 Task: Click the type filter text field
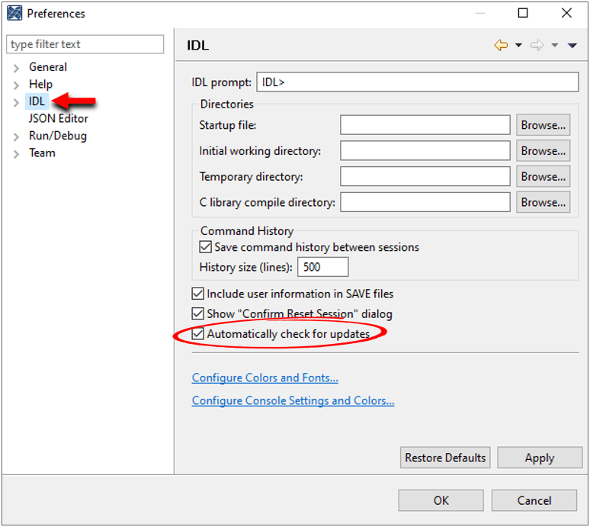pos(85,44)
